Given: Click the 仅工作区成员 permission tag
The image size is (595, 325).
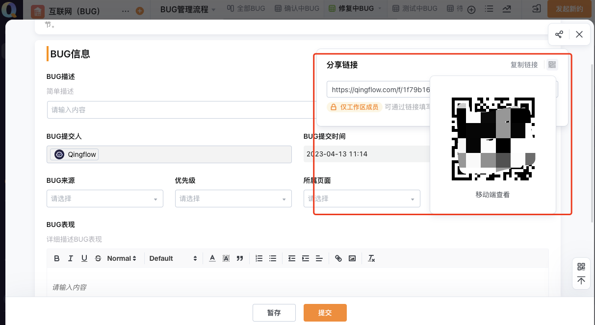Looking at the screenshot, I should click(x=355, y=107).
